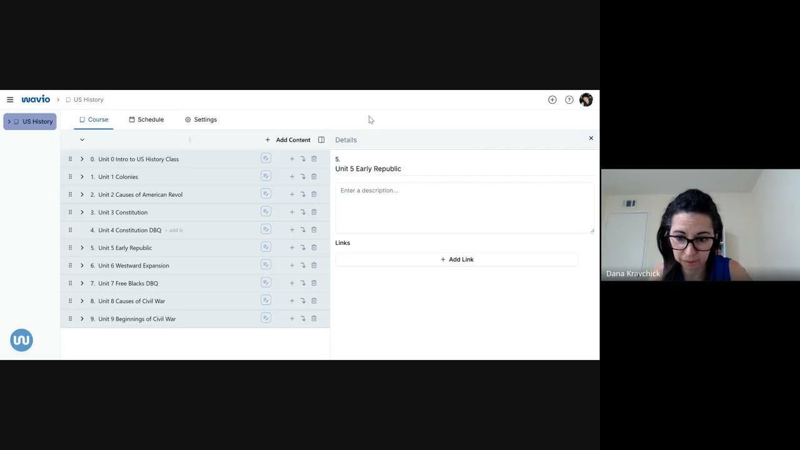The height and width of the screenshot is (450, 800).
Task: Delete Unit 0 Intro to US History Class
Action: coord(314,159)
